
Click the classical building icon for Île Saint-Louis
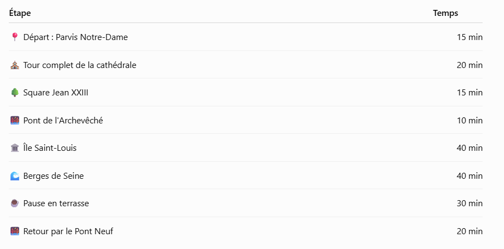14,148
